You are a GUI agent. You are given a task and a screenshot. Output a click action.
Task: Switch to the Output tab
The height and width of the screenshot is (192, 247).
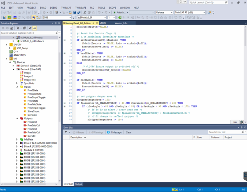[x=79, y=184]
